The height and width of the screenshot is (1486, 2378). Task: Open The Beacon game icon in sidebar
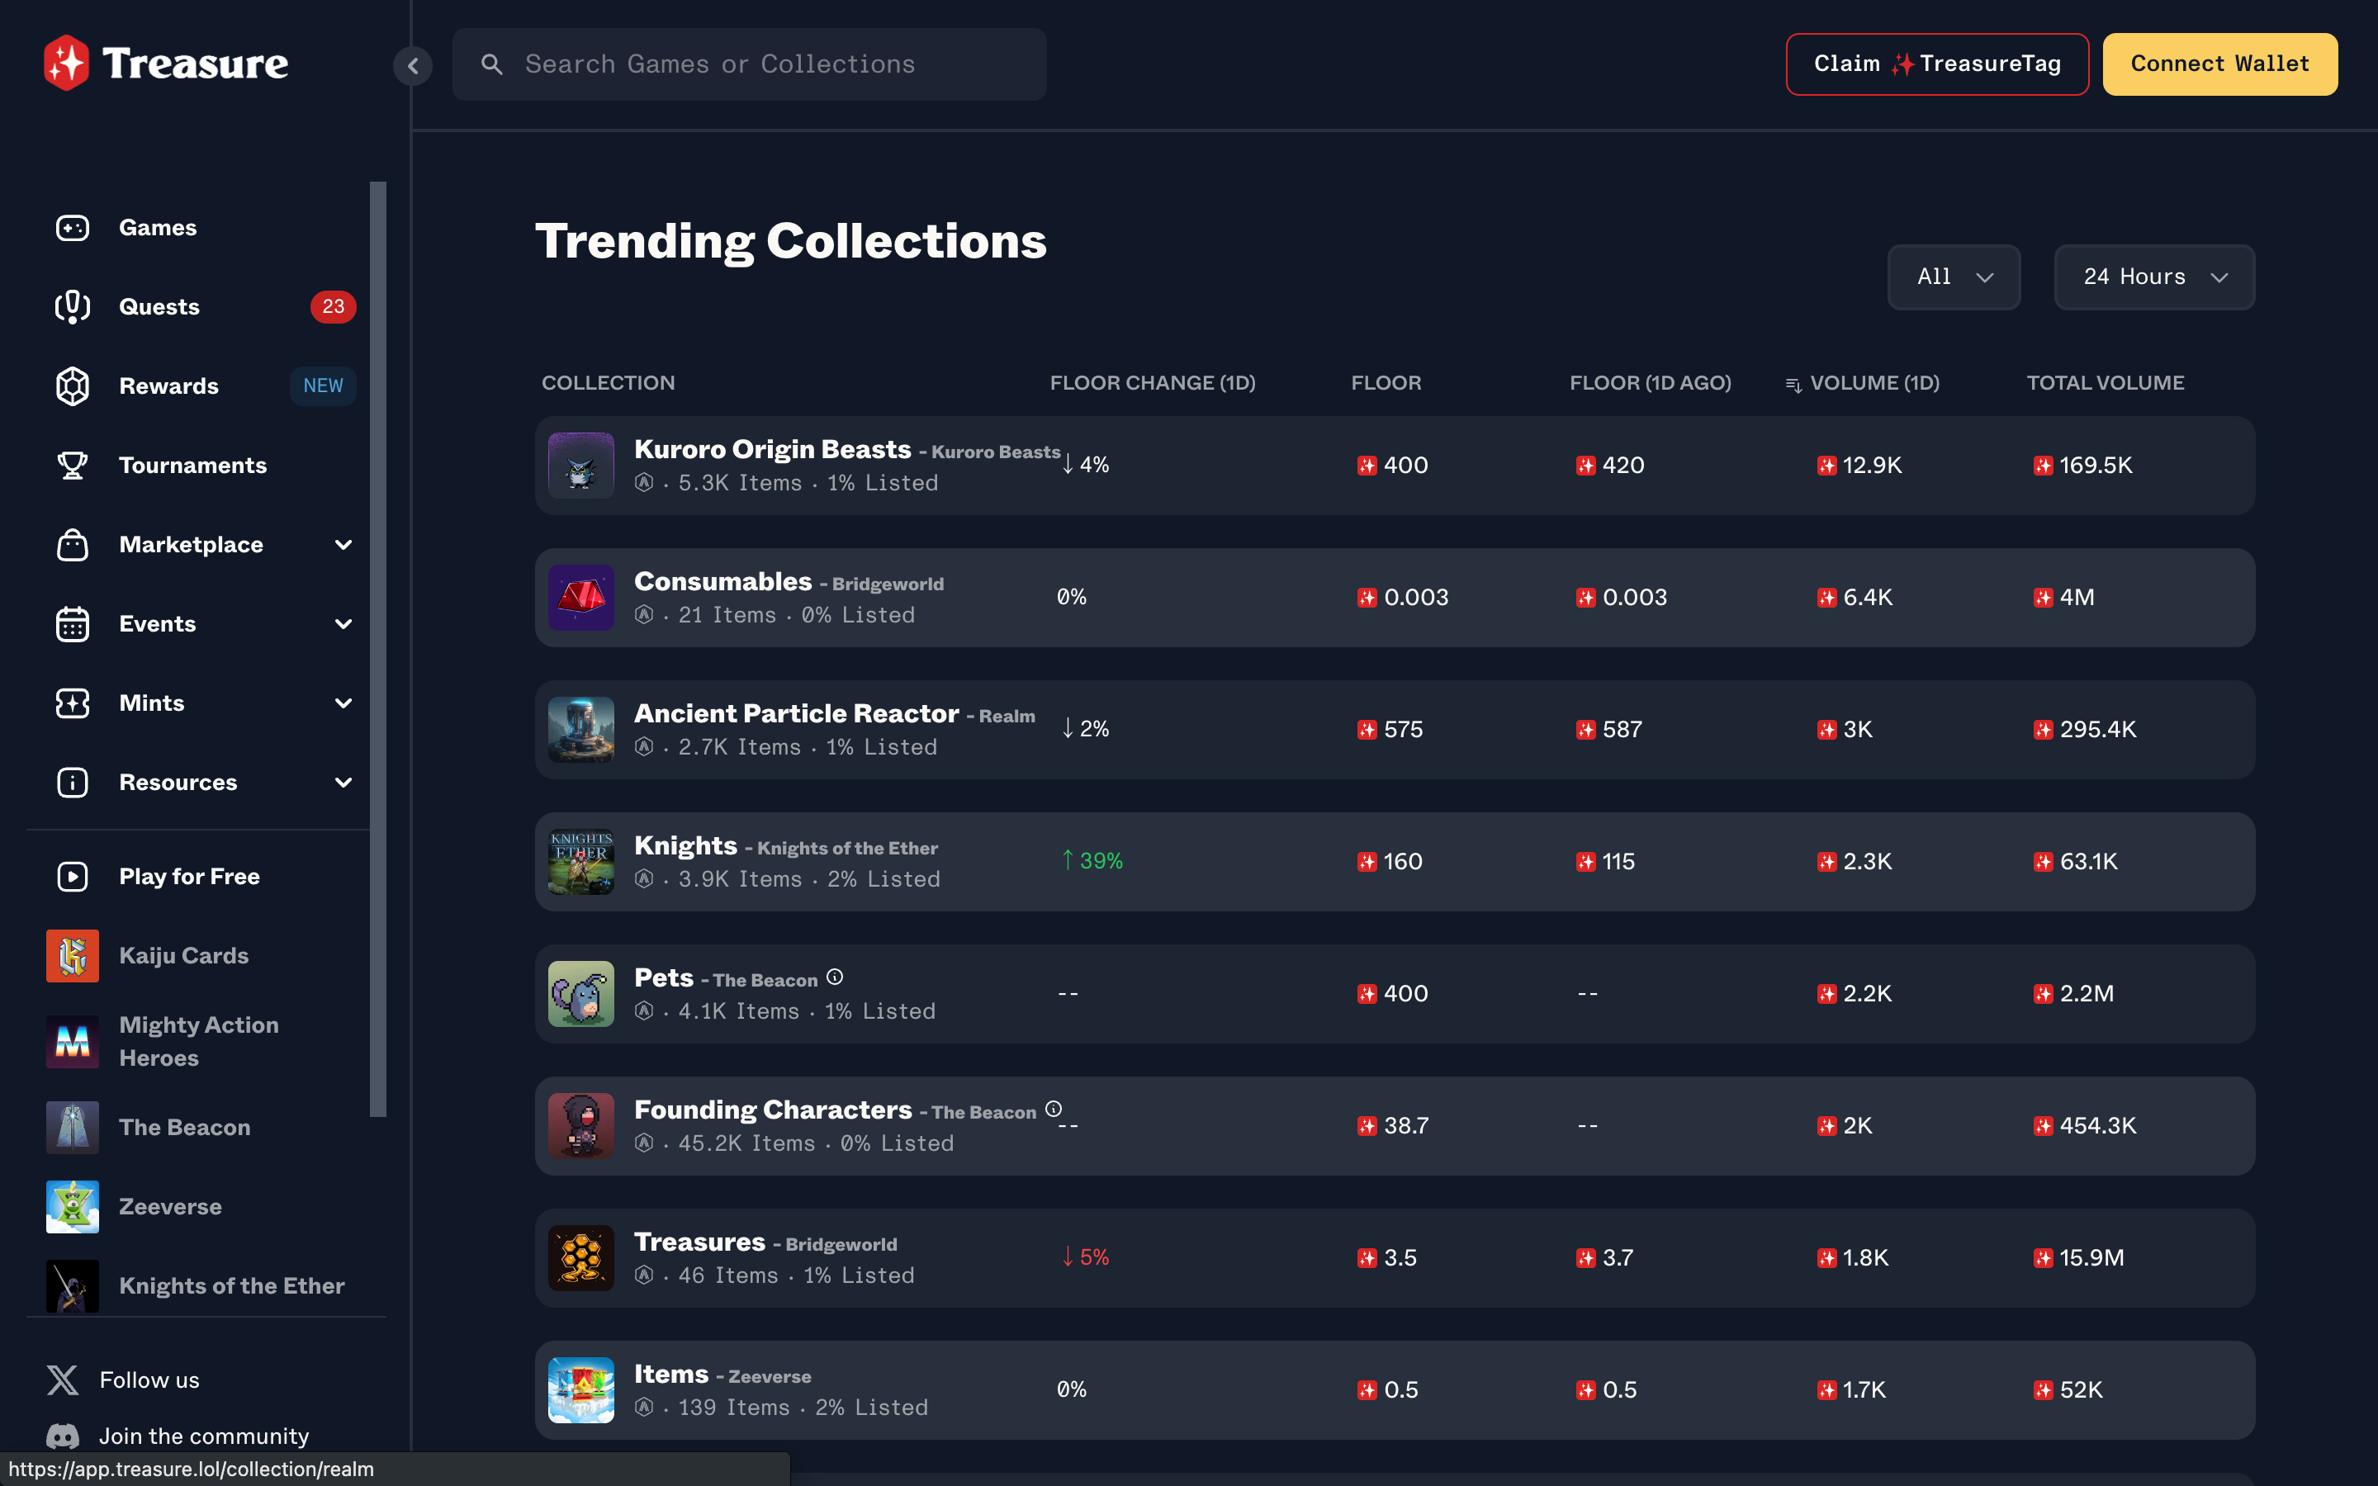[x=73, y=1127]
